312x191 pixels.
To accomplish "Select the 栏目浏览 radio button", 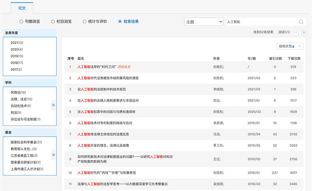I will pyautogui.click(x=53, y=22).
